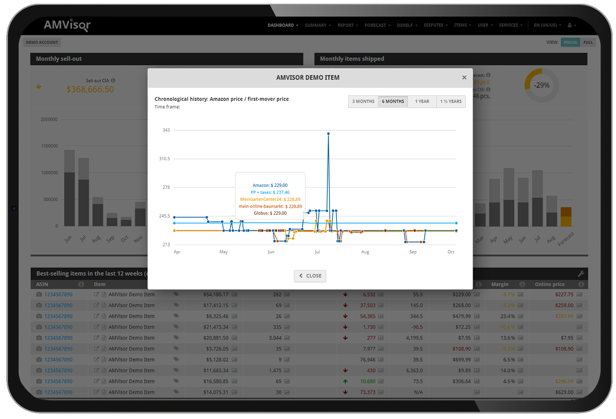Open the ASIN link 1234567890 in the top row
This screenshot has width=616, height=419.
pyautogui.click(x=58, y=294)
